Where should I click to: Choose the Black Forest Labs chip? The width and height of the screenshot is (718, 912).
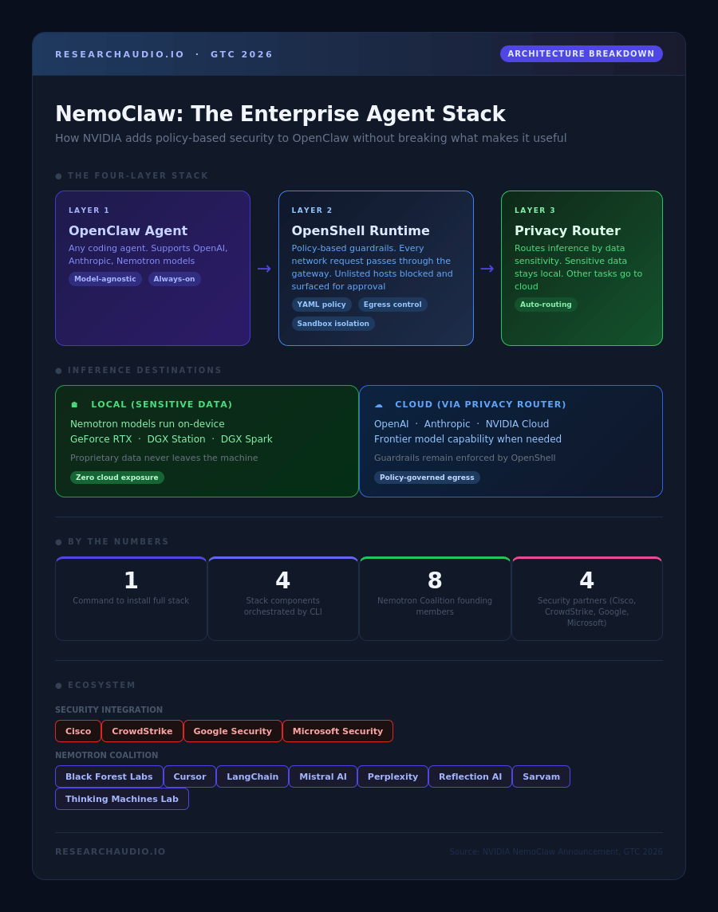(x=109, y=776)
